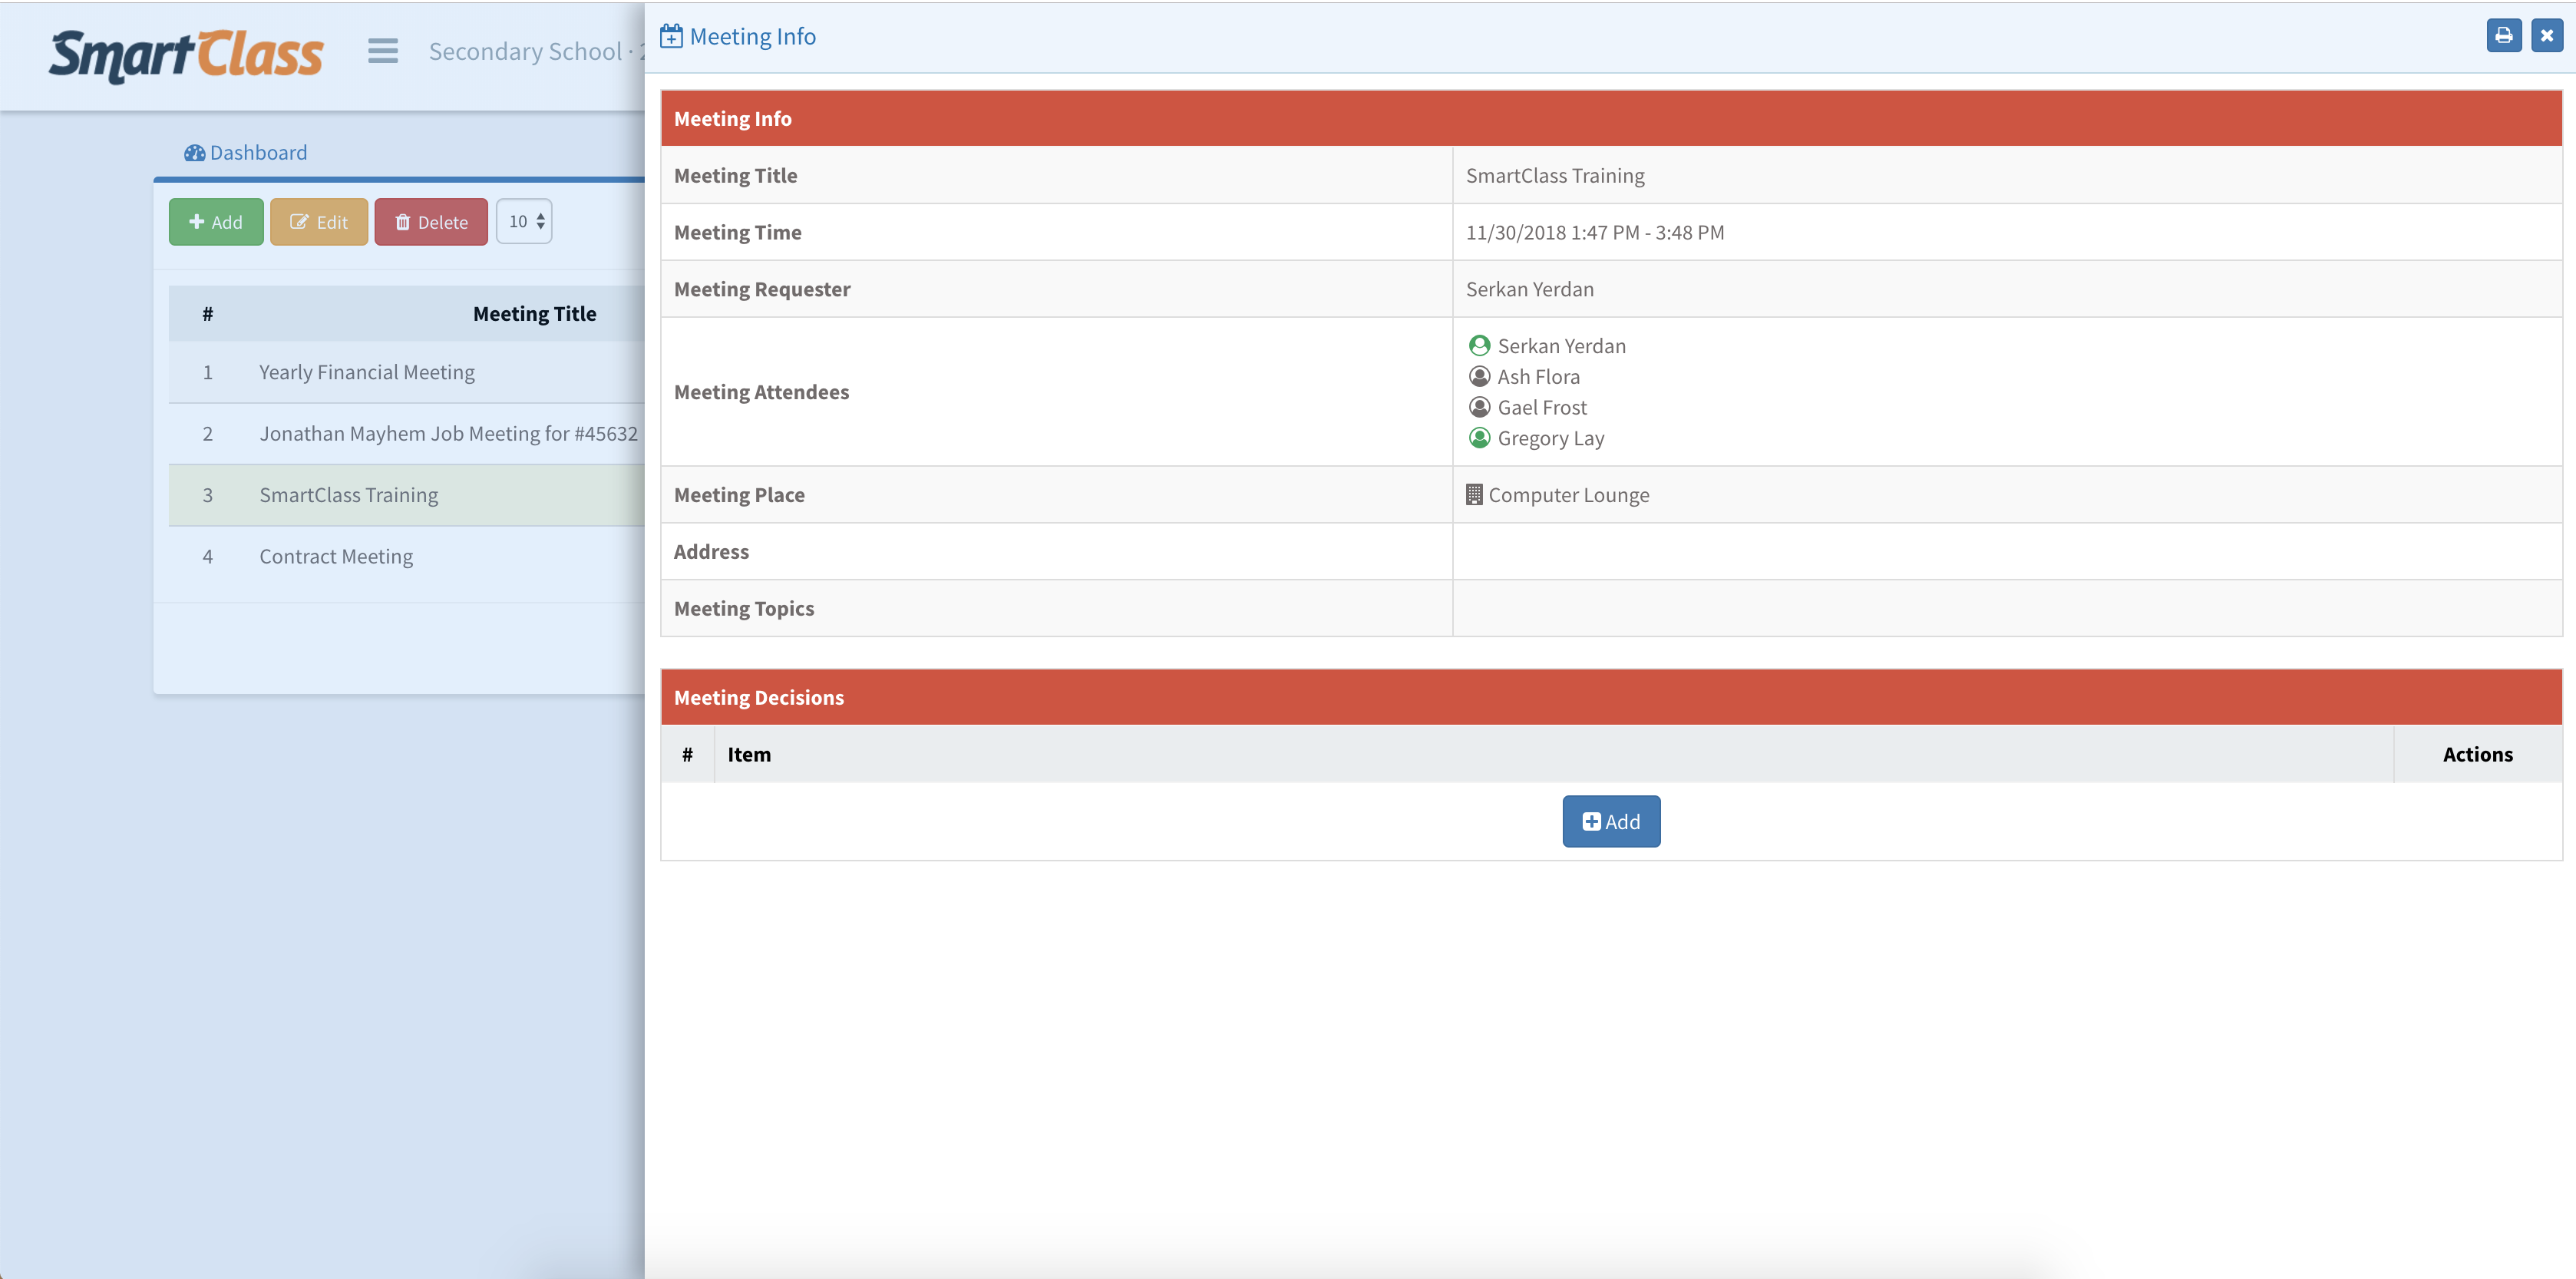Click the Ash Flora attendee name
Image resolution: width=2576 pixels, height=1279 pixels.
[x=1538, y=377]
